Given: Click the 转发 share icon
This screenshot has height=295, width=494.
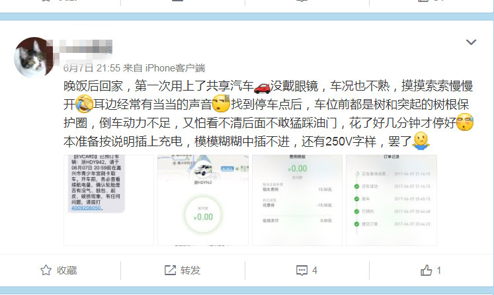Looking at the screenshot, I should click(x=170, y=270).
